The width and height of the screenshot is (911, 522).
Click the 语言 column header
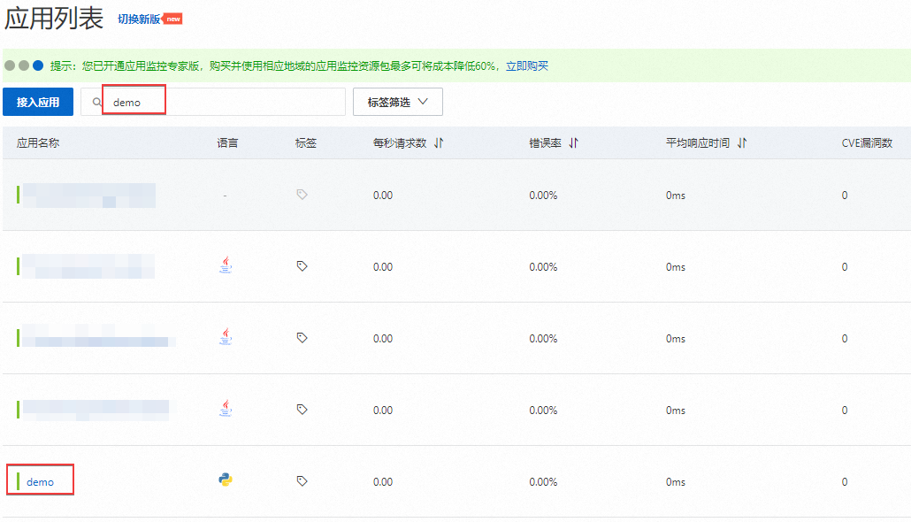pyautogui.click(x=227, y=142)
